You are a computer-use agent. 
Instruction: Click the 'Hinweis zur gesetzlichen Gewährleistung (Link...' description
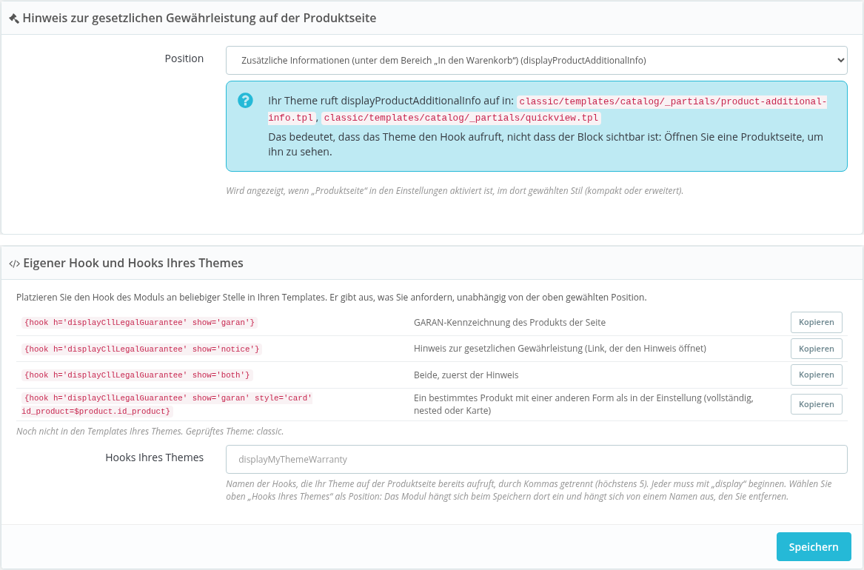pyautogui.click(x=560, y=349)
